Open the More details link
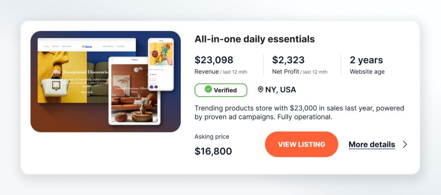This screenshot has height=195, width=441. [372, 144]
